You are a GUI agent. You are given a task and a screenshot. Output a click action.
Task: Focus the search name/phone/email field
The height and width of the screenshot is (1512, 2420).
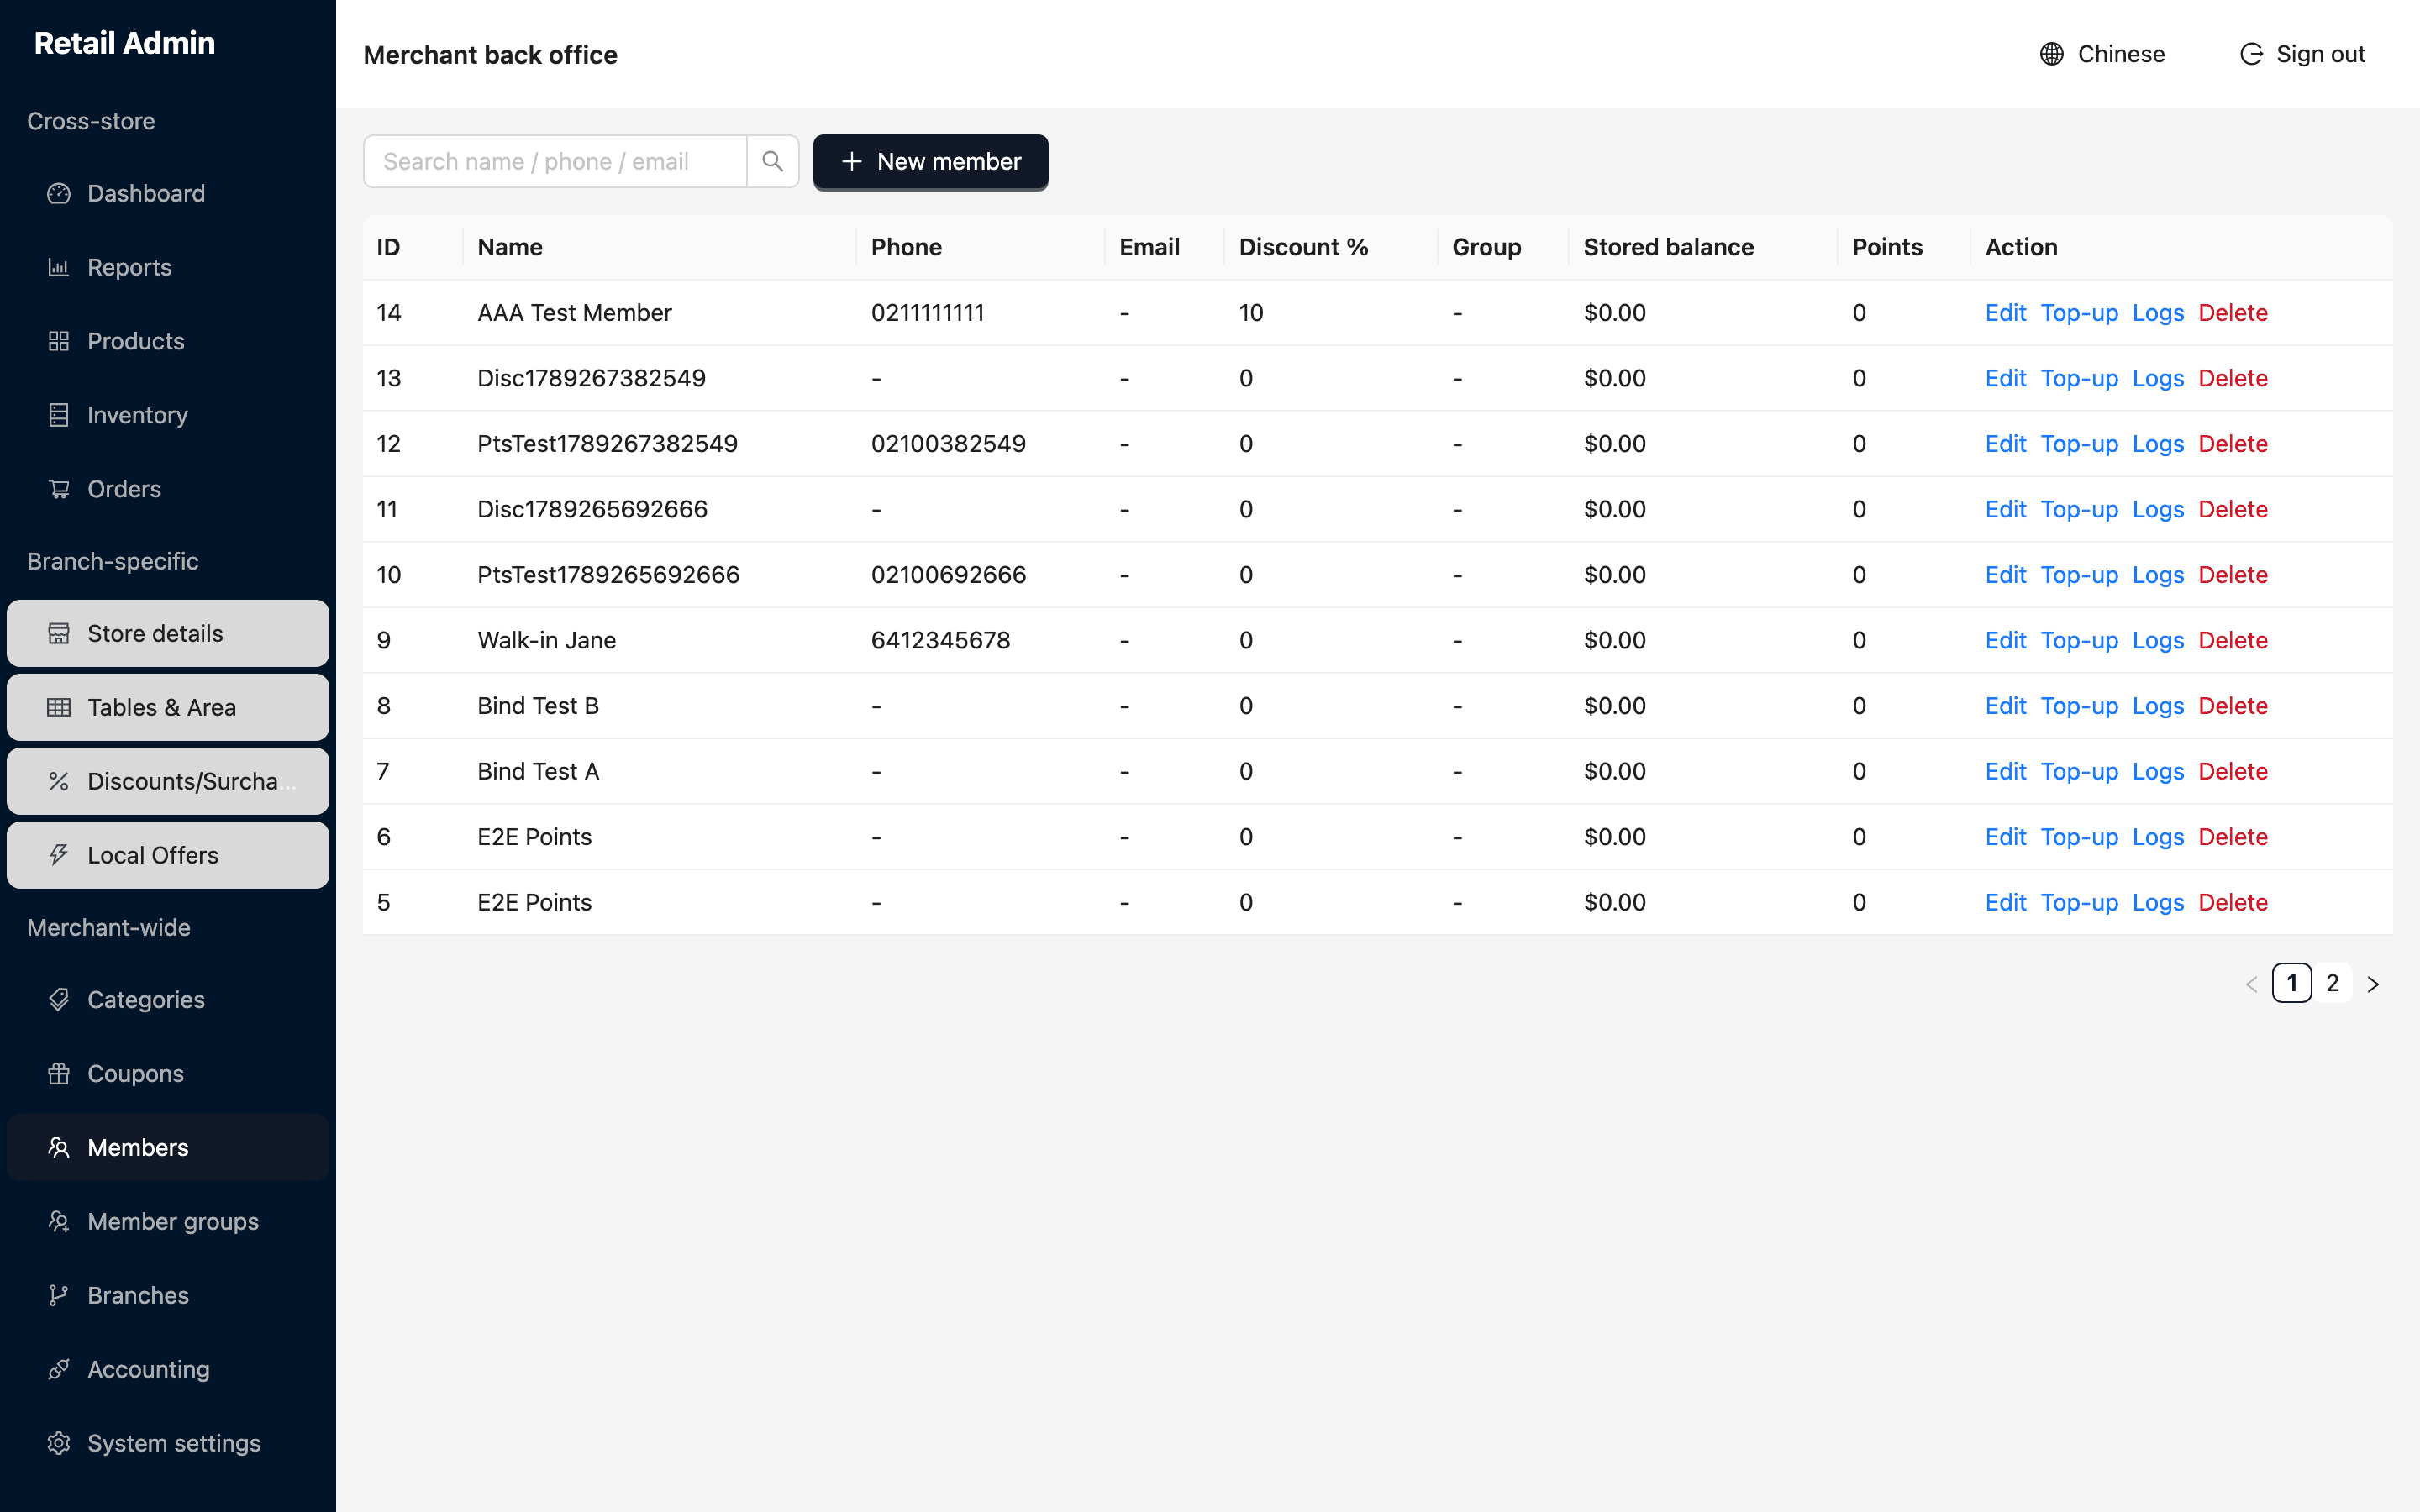(x=555, y=161)
